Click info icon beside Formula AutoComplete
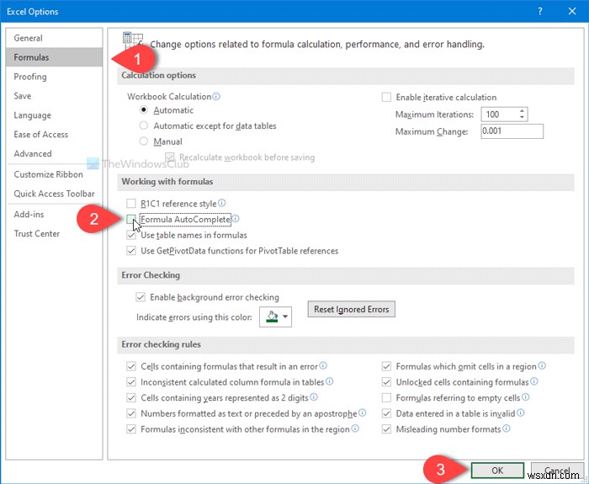 click(x=236, y=219)
